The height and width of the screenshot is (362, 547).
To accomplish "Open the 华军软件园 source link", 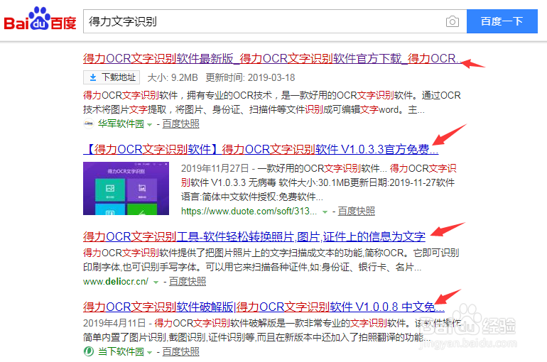I will [121, 124].
